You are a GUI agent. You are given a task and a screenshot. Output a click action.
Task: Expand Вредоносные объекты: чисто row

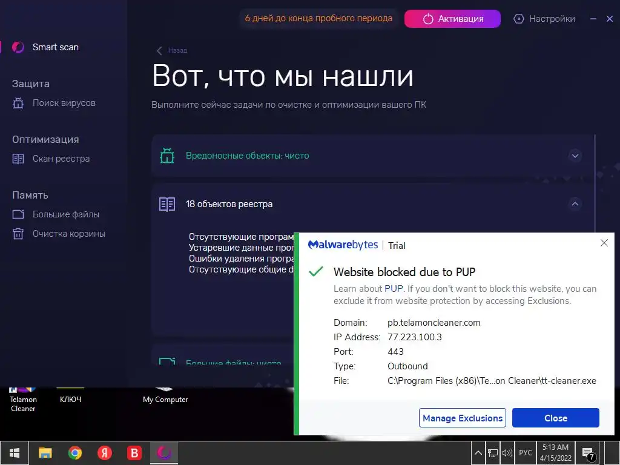click(575, 156)
